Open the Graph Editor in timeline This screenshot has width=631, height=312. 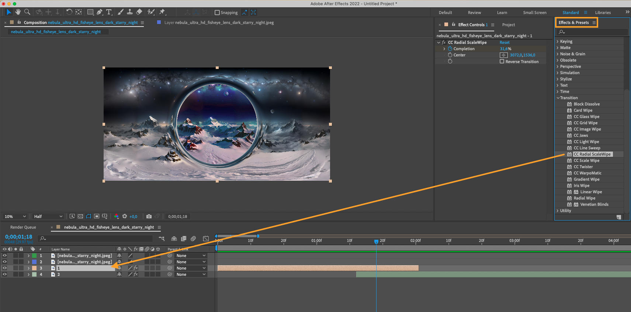coord(206,239)
